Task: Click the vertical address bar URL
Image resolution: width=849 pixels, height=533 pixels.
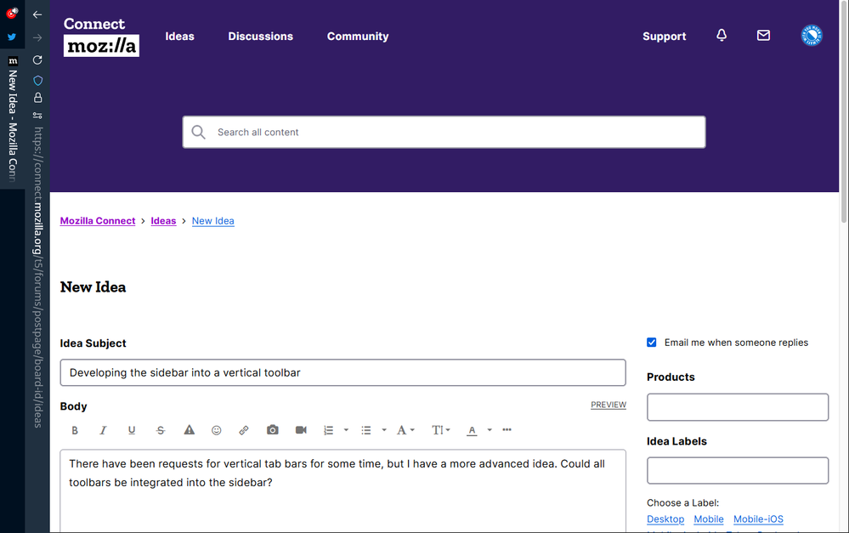Action: click(x=38, y=277)
